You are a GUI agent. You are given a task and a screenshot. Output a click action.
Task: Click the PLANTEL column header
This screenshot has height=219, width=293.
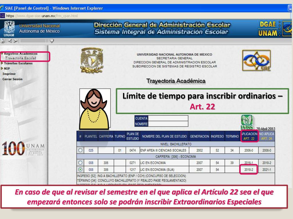point(91,136)
